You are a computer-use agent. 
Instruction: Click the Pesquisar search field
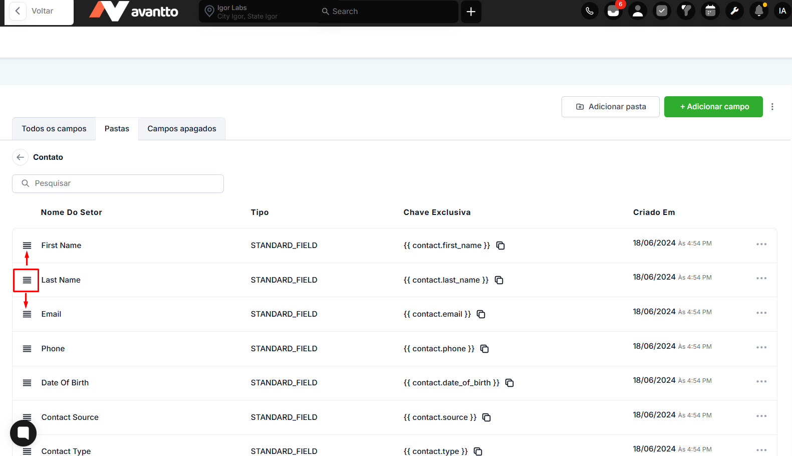tap(118, 183)
